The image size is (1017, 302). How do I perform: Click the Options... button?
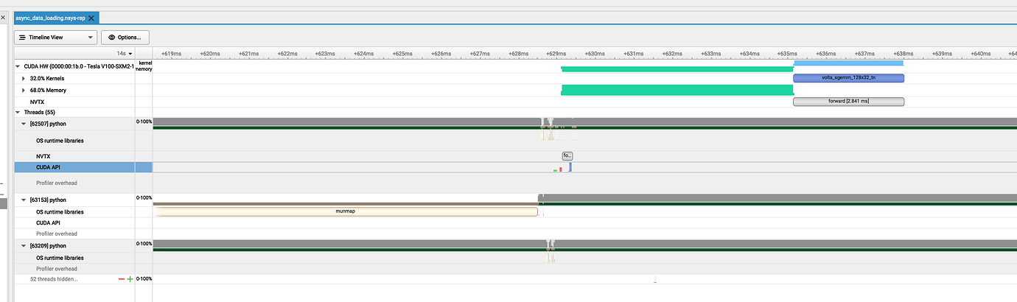(x=126, y=37)
